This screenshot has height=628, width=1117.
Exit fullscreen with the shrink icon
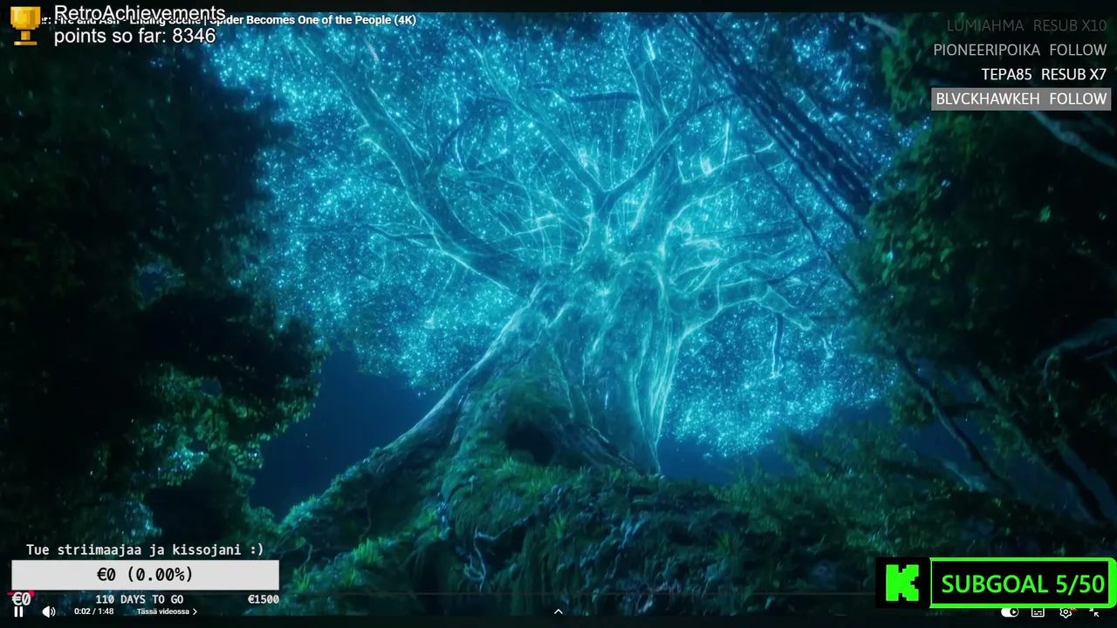tap(1094, 612)
